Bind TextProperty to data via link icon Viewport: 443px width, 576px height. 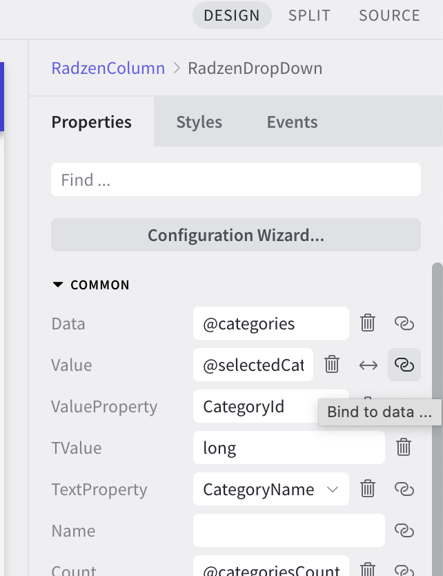coord(404,489)
